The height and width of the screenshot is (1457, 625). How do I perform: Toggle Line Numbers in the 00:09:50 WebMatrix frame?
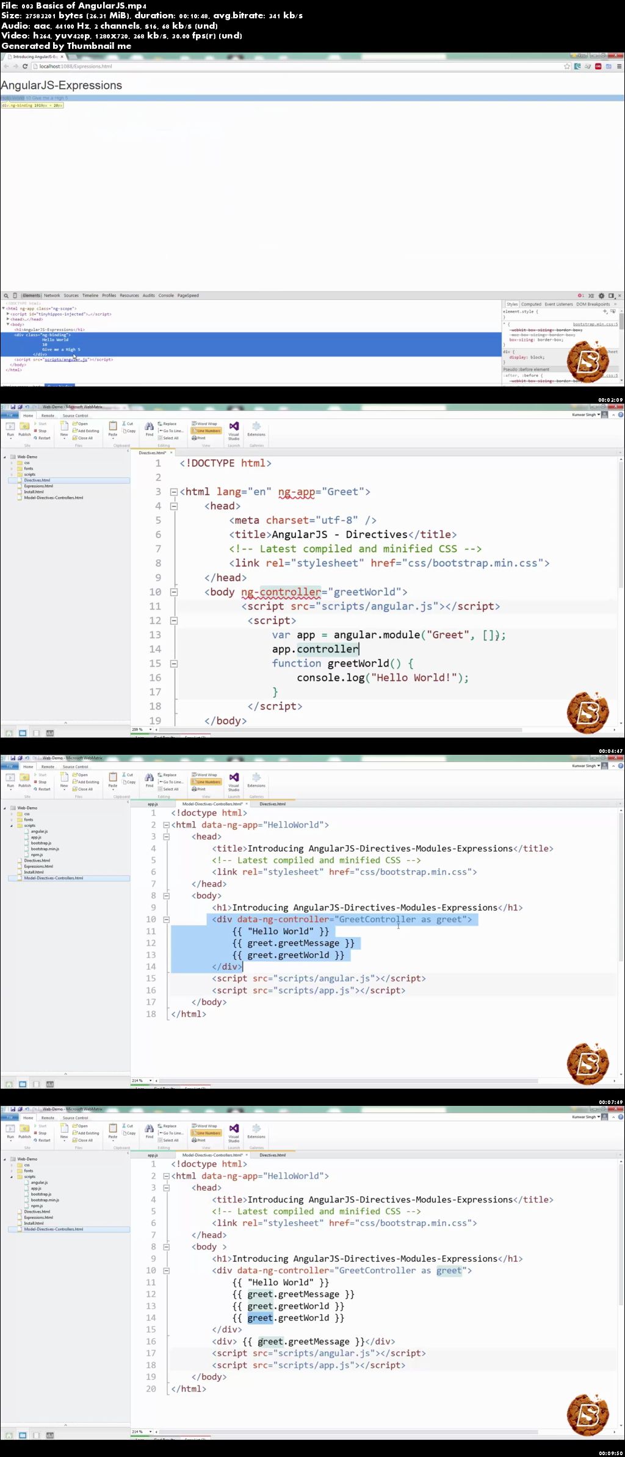[206, 1133]
